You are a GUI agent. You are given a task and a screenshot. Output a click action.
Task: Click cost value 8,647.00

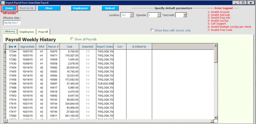pos(73,96)
